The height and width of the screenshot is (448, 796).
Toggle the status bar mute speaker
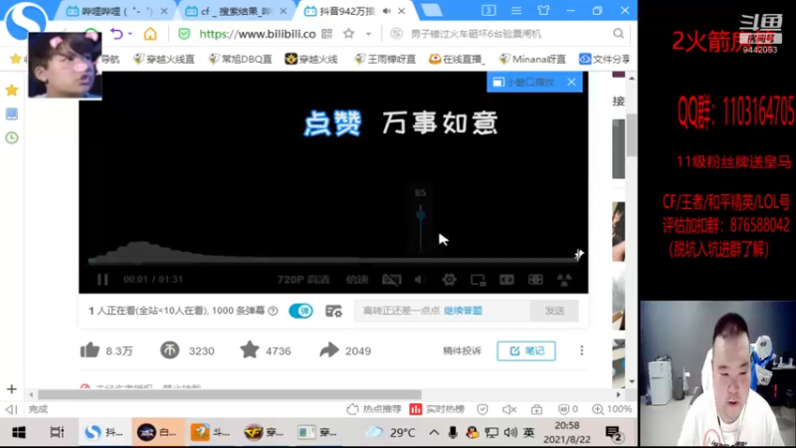[x=509, y=409]
